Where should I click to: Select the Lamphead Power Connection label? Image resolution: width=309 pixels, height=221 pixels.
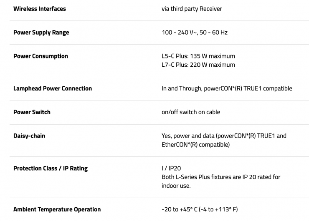point(53,88)
